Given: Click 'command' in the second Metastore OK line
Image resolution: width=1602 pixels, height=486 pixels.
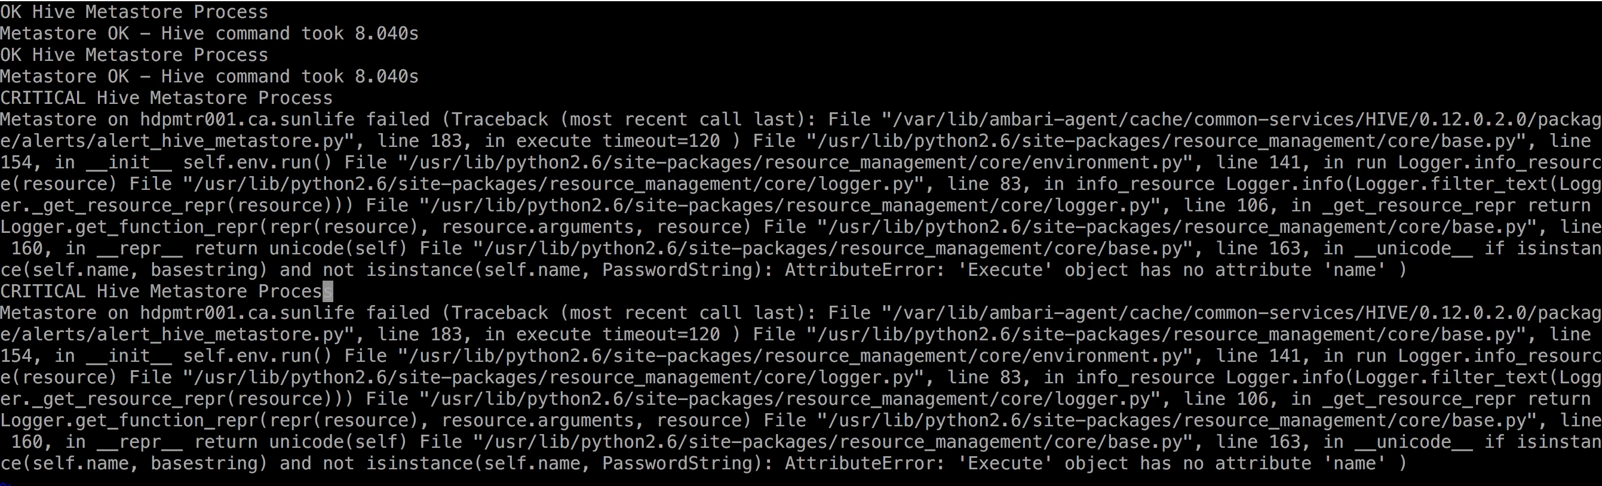Looking at the screenshot, I should point(253,76).
